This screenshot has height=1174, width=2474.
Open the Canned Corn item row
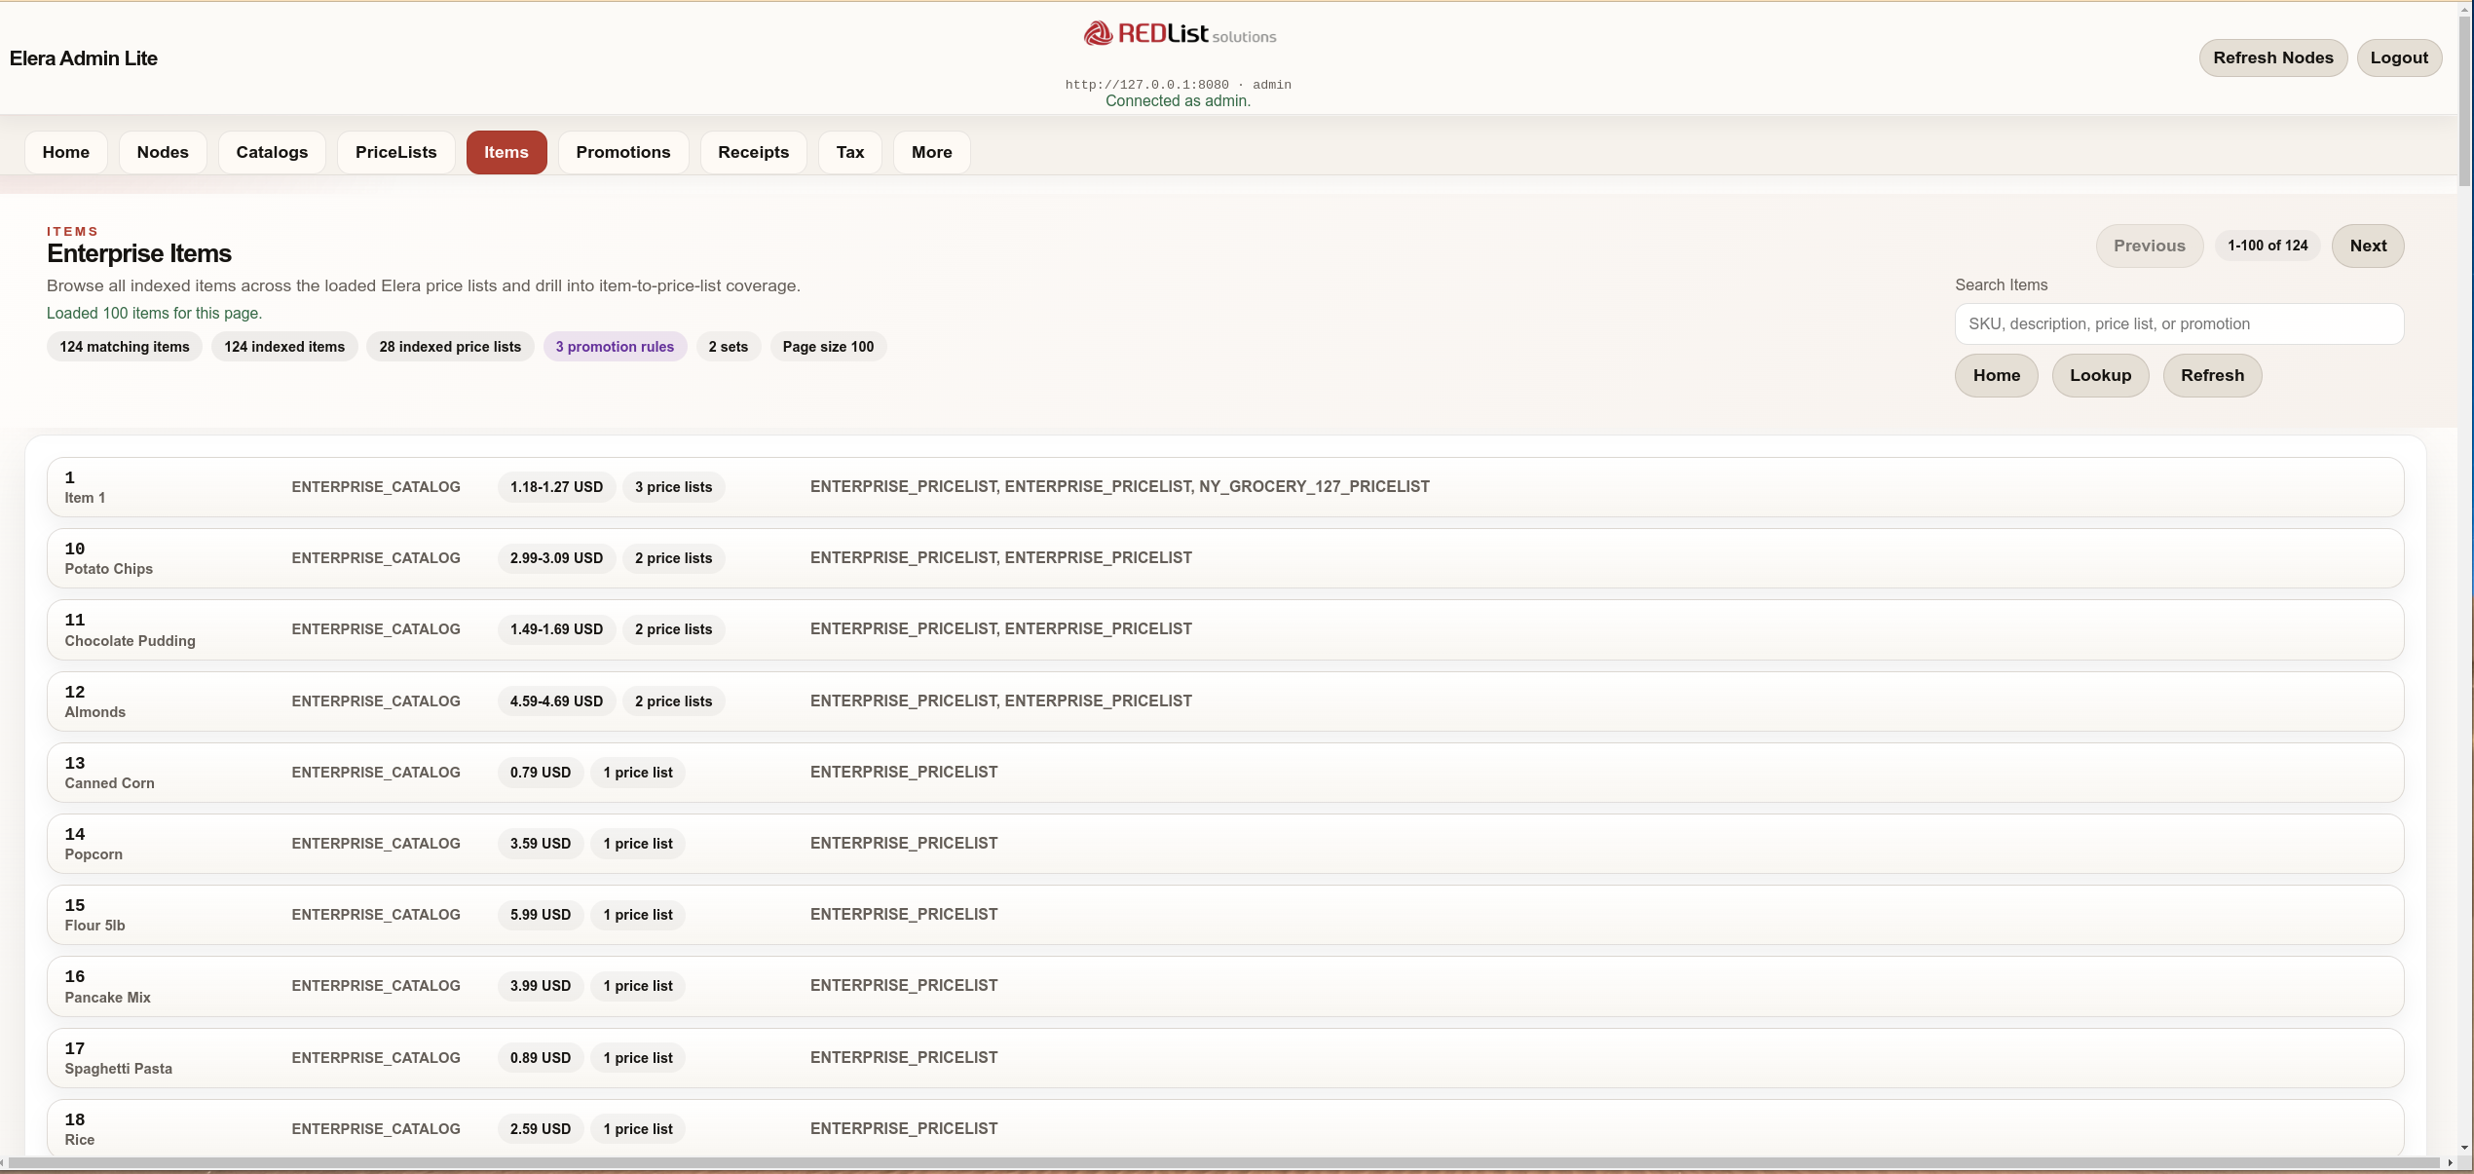[x=1225, y=773]
